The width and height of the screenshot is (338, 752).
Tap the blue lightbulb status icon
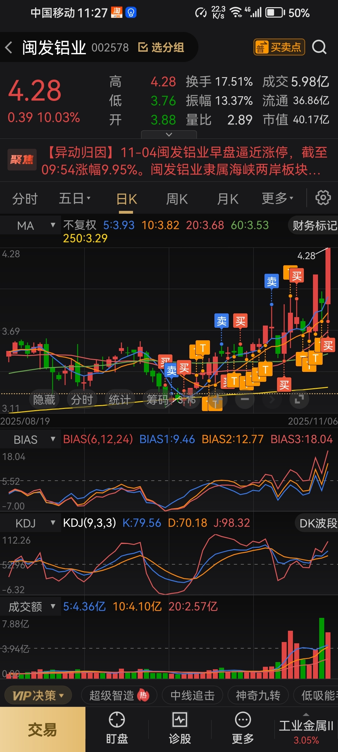coord(131,13)
